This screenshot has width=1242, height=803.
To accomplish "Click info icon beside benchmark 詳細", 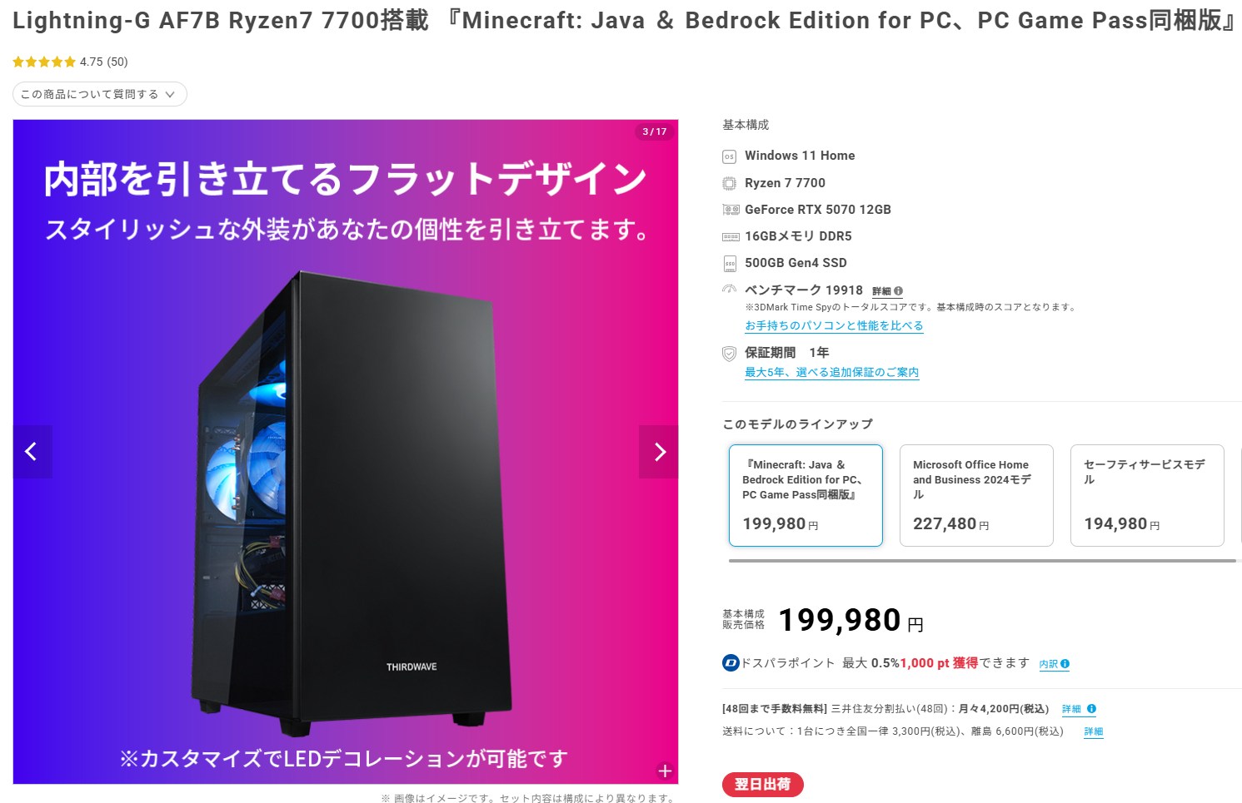I will (899, 291).
